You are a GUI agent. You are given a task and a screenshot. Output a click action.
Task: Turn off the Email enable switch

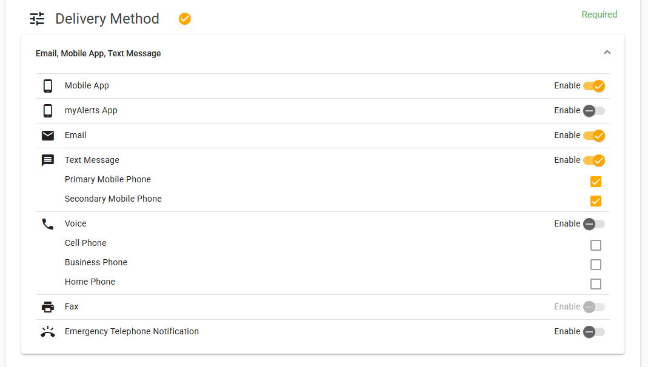tap(594, 136)
